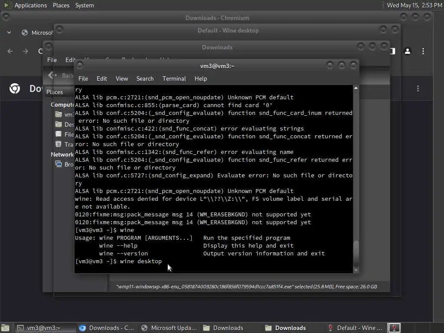Open the terminal Search menu
This screenshot has height=333, width=444.
point(145,79)
